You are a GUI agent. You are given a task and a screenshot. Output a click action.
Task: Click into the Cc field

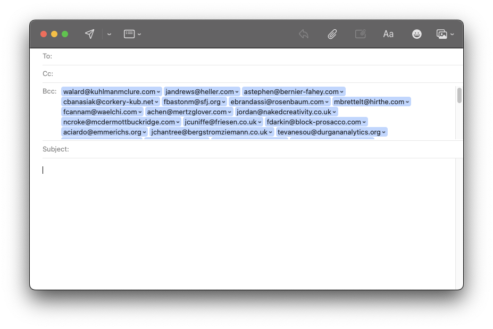click(x=255, y=74)
